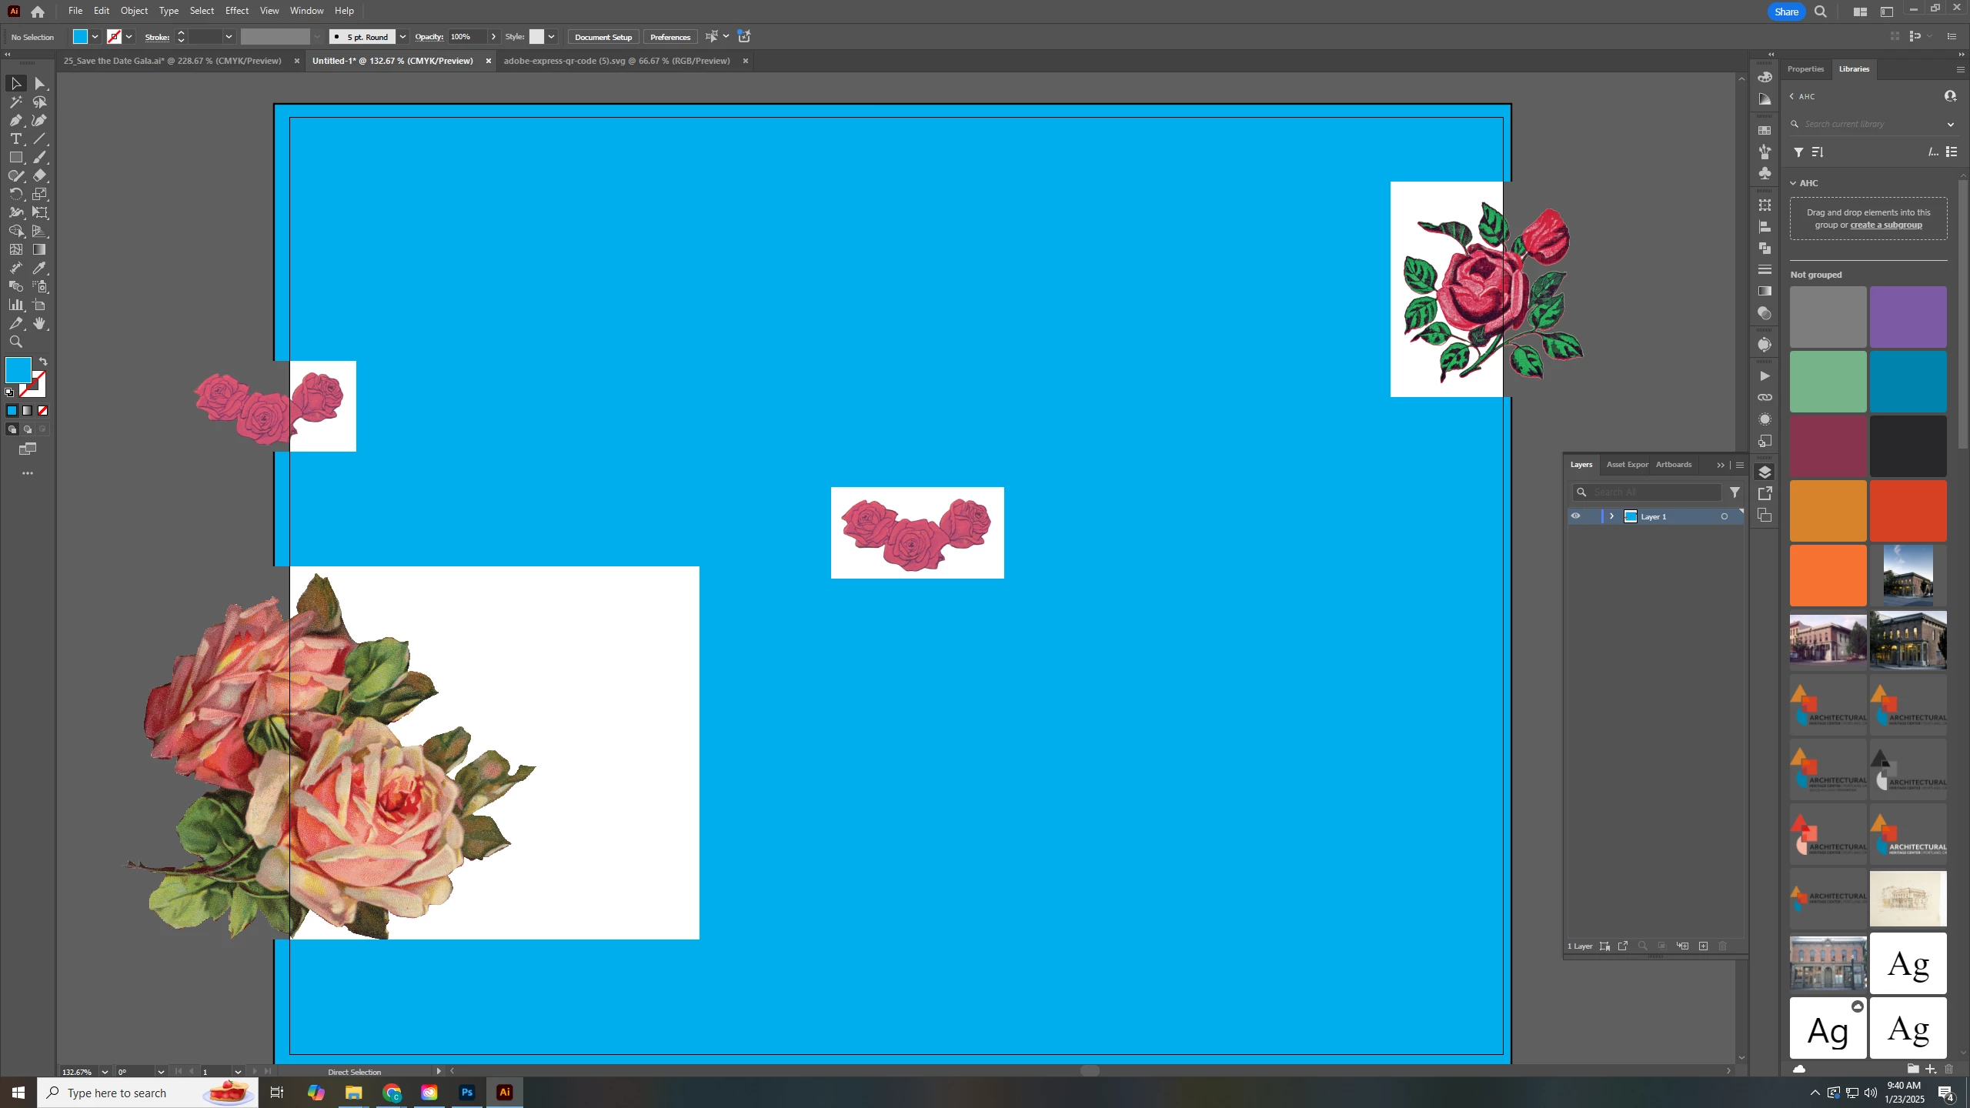
Task: Choose the Hand tool
Action: [39, 323]
